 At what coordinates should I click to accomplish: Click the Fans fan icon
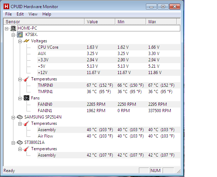coord(27,98)
